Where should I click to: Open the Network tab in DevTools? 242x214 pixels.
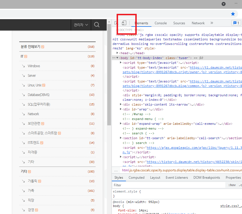(x=198, y=23)
